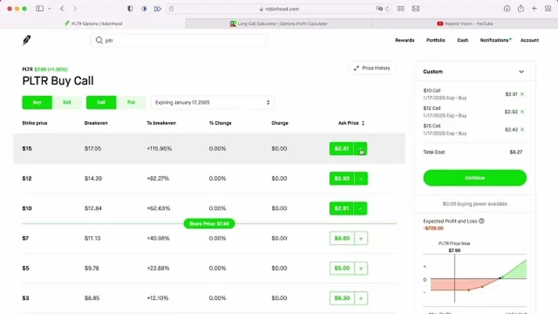
Task: Open Portfolio in the top navigation
Action: [436, 40]
